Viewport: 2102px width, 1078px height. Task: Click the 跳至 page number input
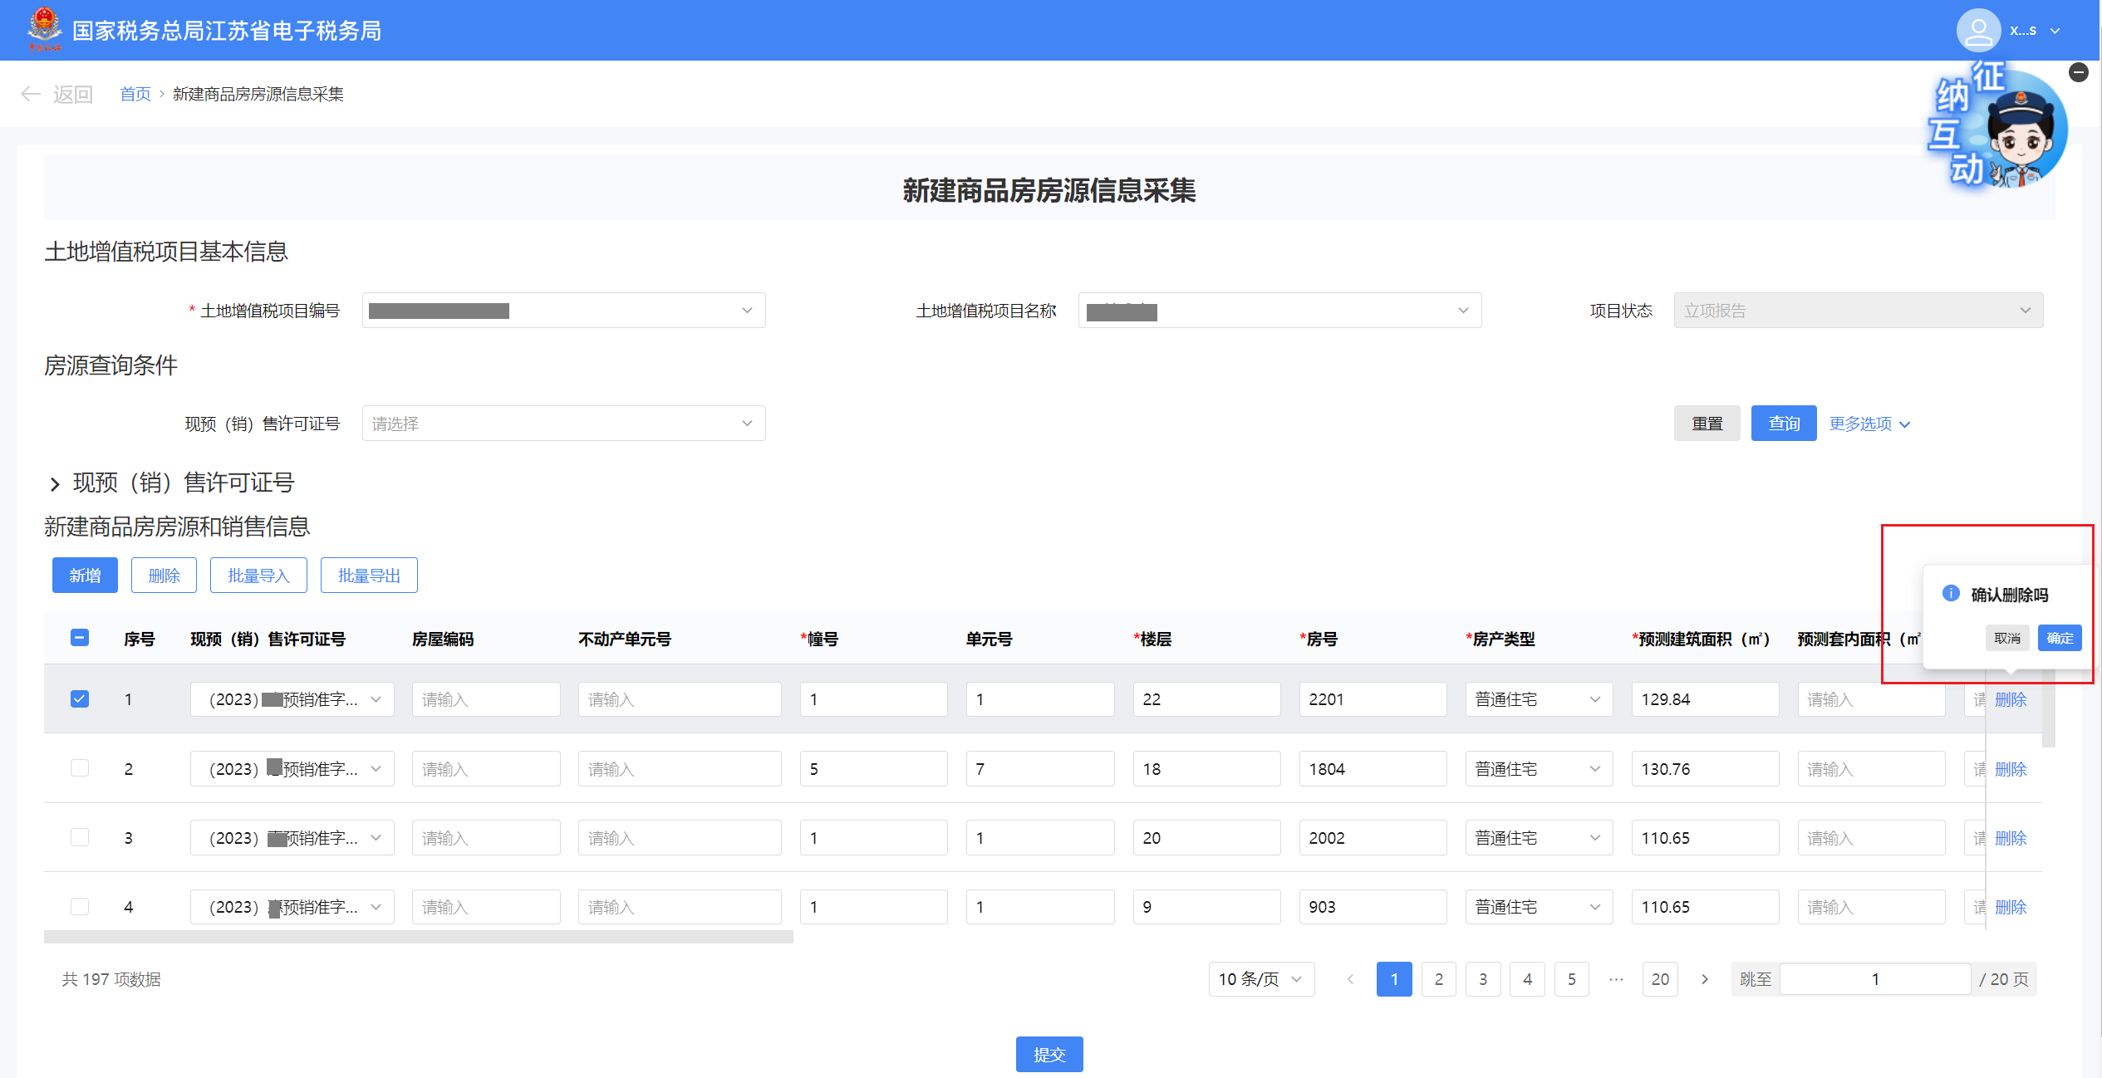(x=1874, y=979)
